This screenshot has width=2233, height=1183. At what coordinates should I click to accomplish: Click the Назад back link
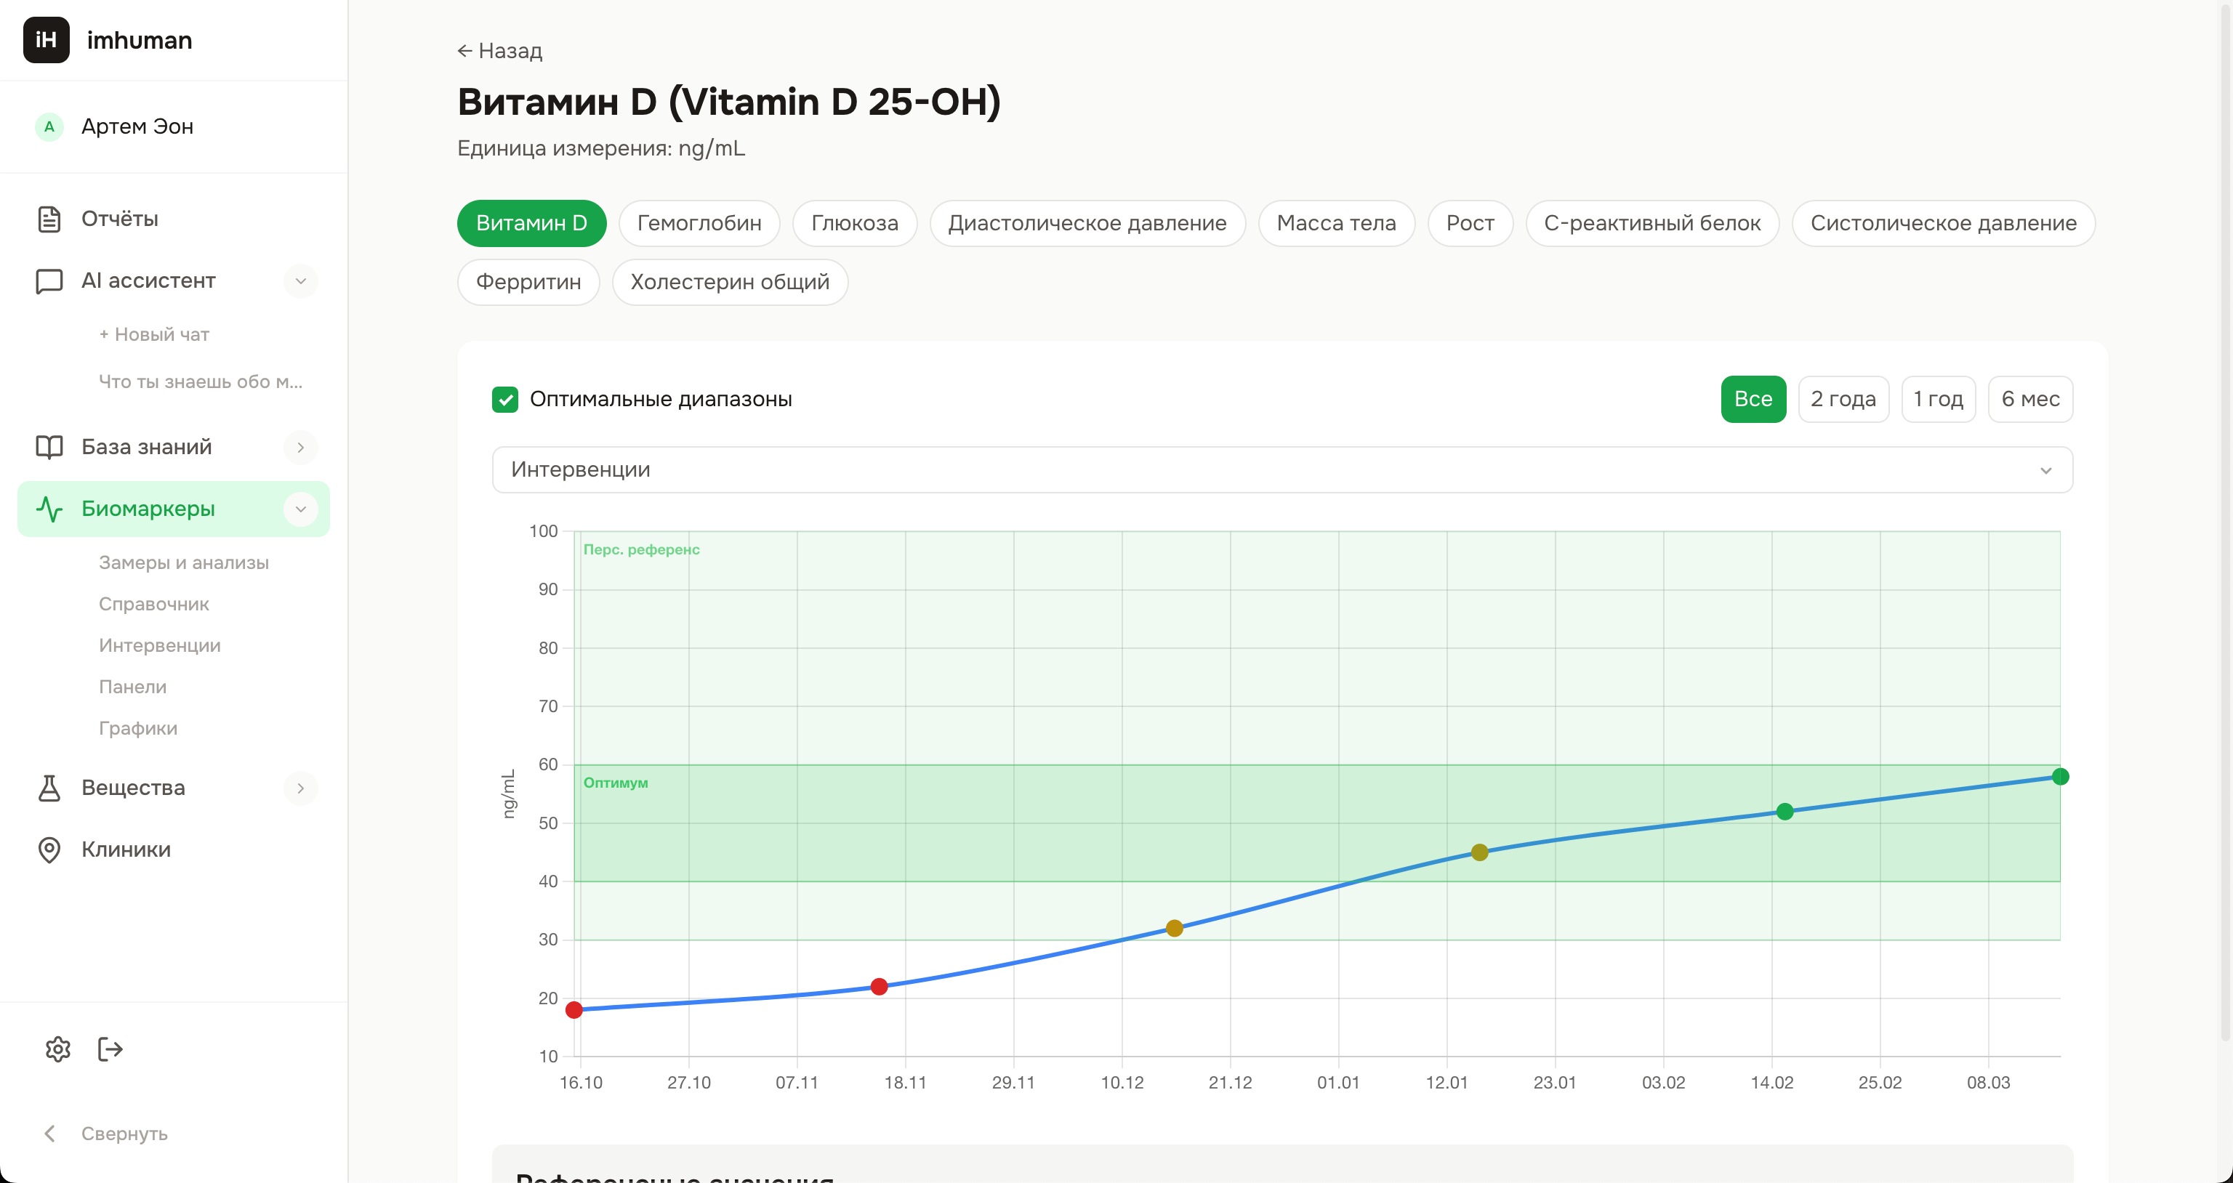click(x=499, y=51)
